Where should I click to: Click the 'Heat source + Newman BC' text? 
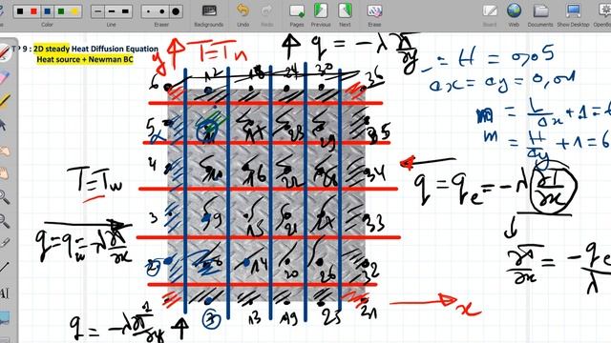(x=85, y=59)
